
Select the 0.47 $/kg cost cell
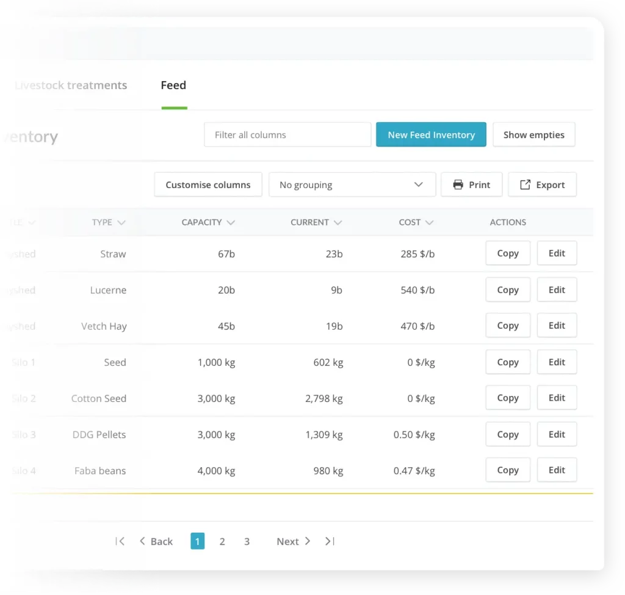[x=414, y=471]
